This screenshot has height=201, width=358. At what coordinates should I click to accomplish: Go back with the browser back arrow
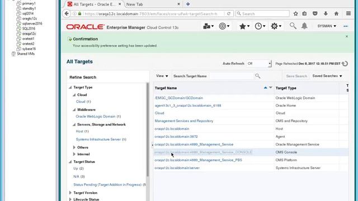67,13
